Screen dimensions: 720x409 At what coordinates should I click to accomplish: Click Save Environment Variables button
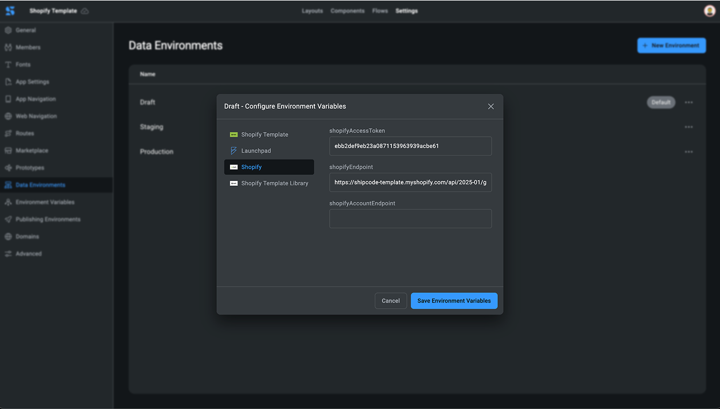[454, 301]
